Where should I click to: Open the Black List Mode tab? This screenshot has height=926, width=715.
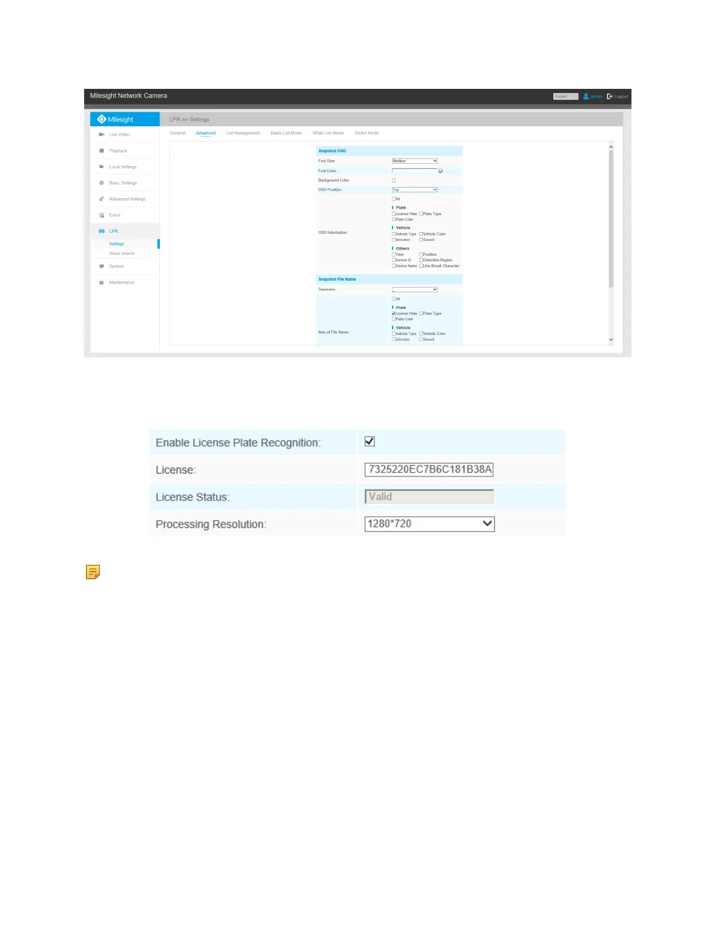pos(286,133)
